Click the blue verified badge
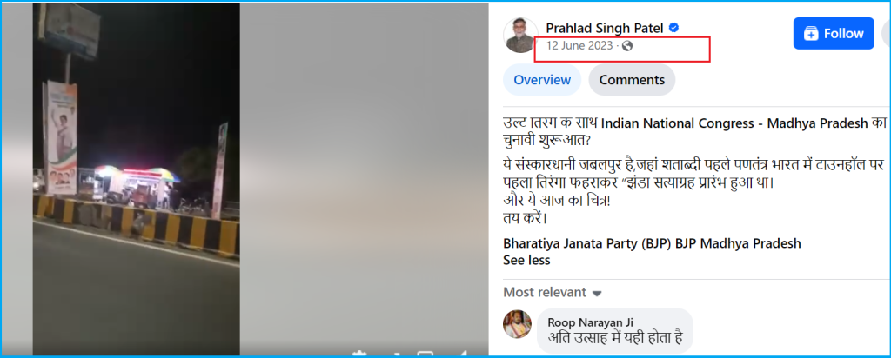 point(674,28)
